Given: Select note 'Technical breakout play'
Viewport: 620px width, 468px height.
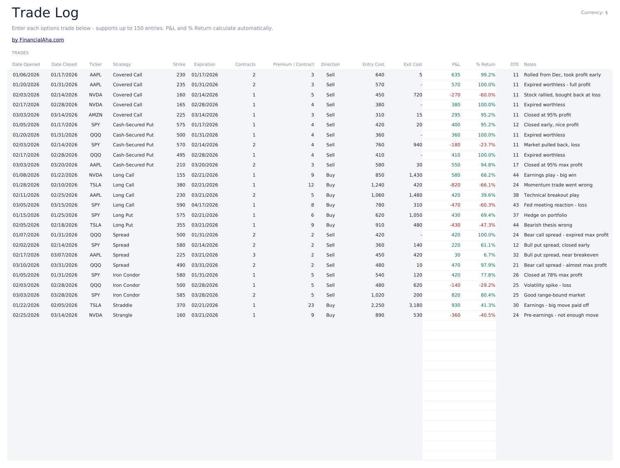Looking at the screenshot, I should click(551, 195).
